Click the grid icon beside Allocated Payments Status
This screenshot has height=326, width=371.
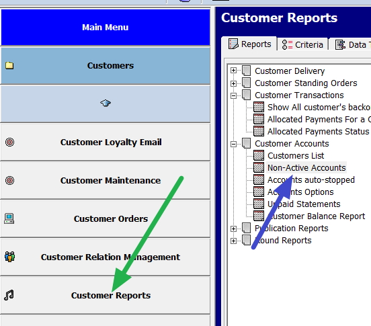259,131
